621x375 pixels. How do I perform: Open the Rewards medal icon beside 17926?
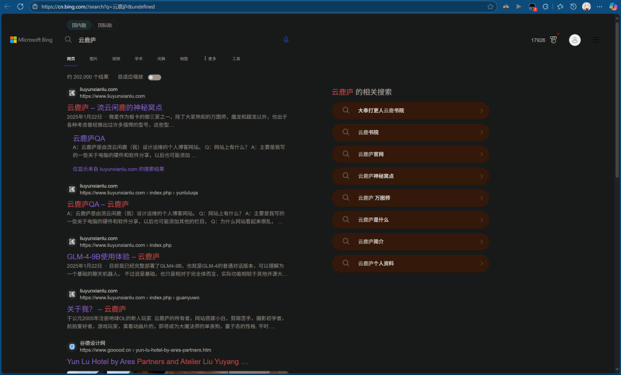[554, 39]
